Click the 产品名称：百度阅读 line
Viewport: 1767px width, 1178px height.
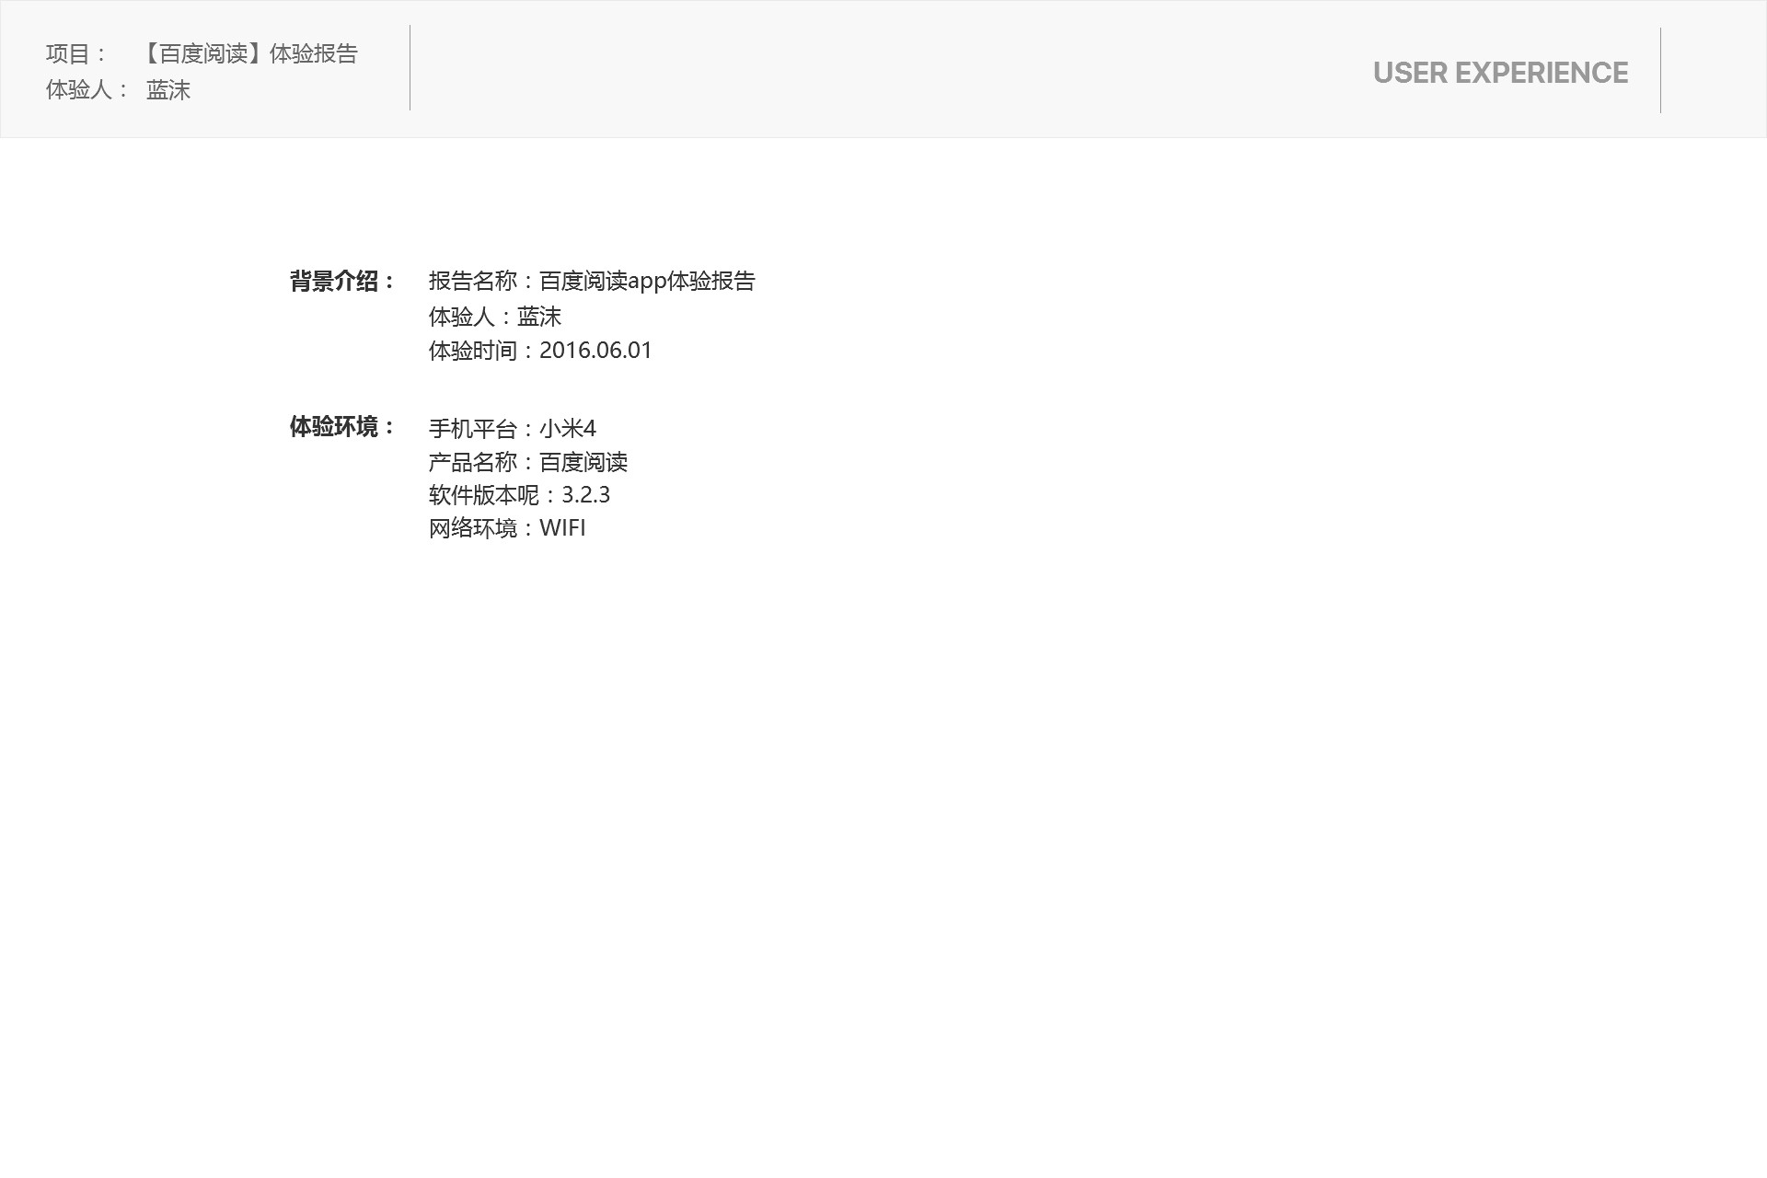click(x=527, y=462)
